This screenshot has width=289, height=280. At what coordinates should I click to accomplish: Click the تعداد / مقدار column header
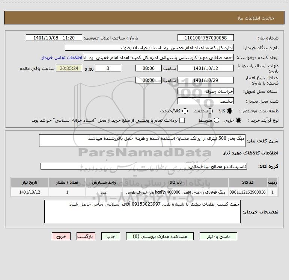(67, 183)
